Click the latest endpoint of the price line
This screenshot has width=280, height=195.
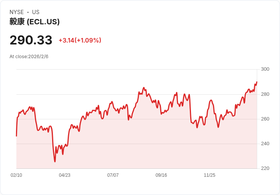pyautogui.click(x=257, y=82)
